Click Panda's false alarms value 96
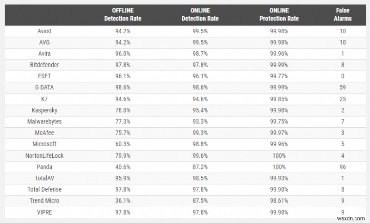The height and width of the screenshot is (223, 370). pyautogui.click(x=343, y=167)
